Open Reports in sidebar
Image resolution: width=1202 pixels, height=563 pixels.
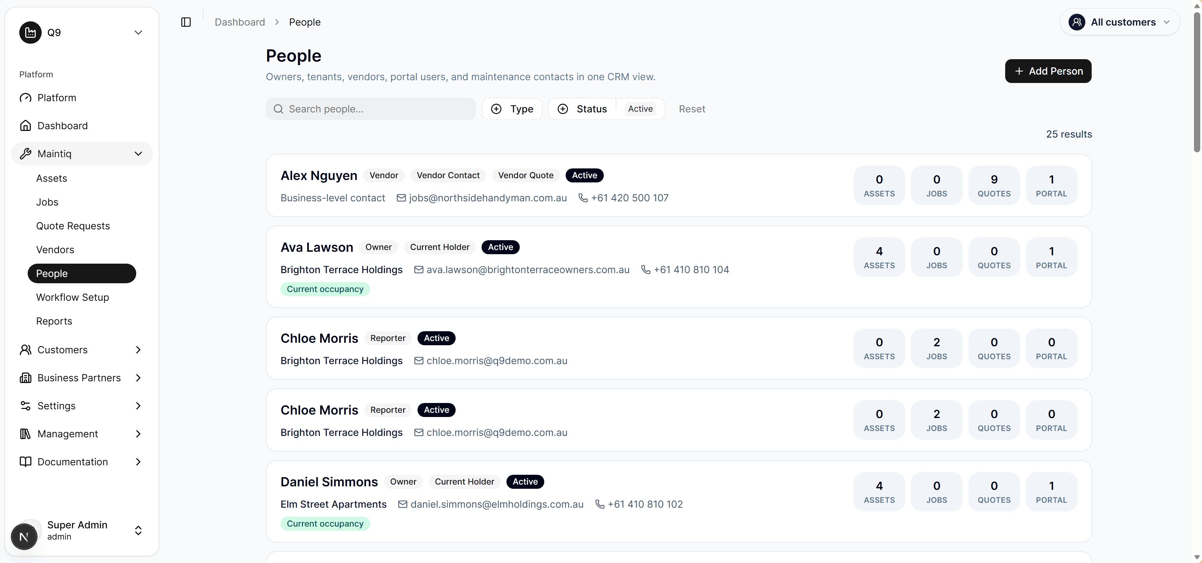(x=54, y=321)
